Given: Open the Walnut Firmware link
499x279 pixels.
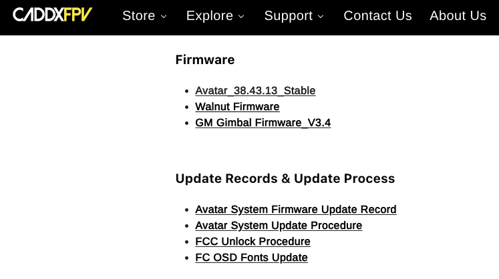Looking at the screenshot, I should 237,107.
